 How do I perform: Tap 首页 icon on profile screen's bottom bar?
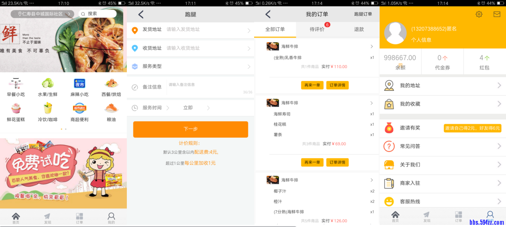click(x=395, y=215)
